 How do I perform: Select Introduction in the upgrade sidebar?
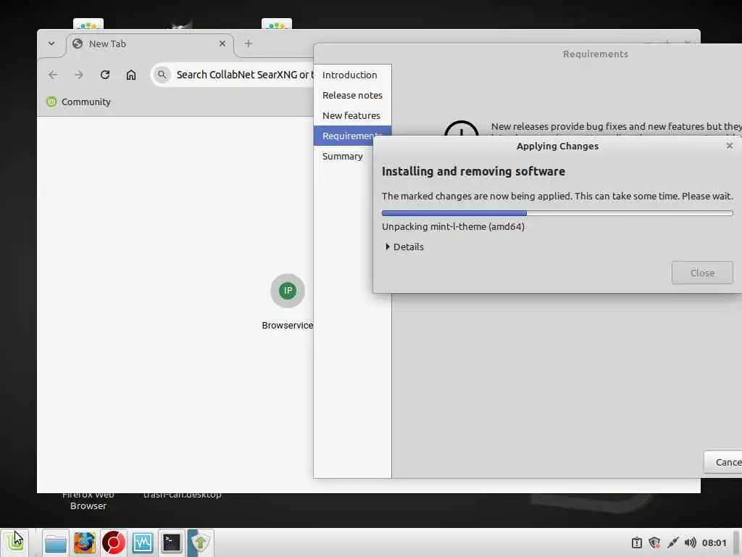pos(352,75)
